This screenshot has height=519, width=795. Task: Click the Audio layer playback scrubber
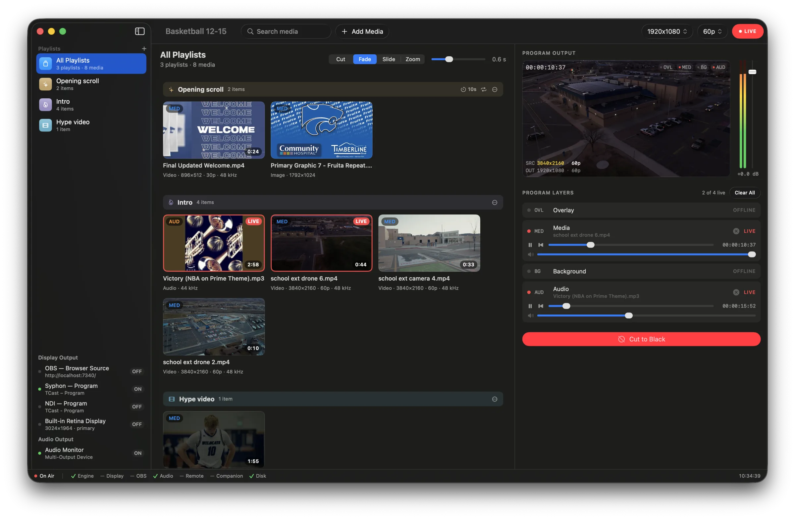click(x=631, y=306)
